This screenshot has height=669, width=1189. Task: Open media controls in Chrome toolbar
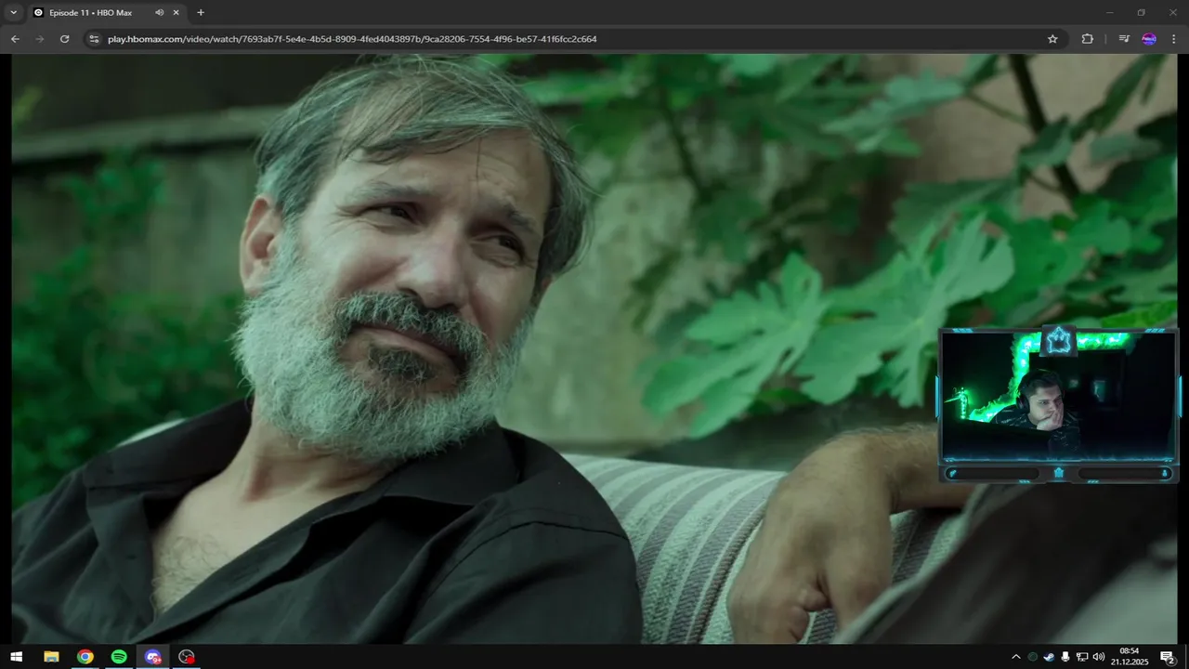1124,39
